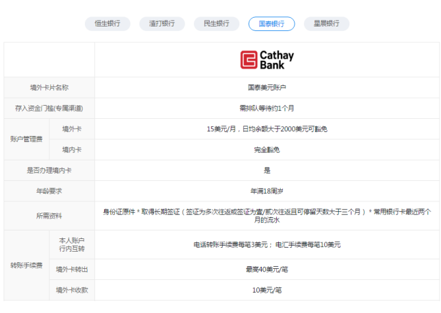441x313 pixels.
Task: Click the 是 value cell
Action: pos(267,170)
